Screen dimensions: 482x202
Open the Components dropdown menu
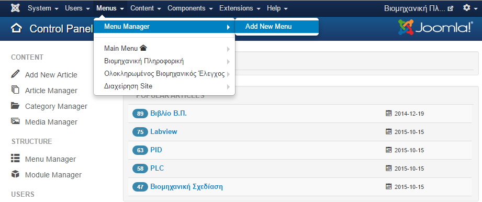pos(190,8)
